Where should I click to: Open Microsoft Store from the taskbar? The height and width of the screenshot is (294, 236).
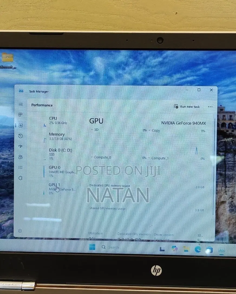pos(209,250)
